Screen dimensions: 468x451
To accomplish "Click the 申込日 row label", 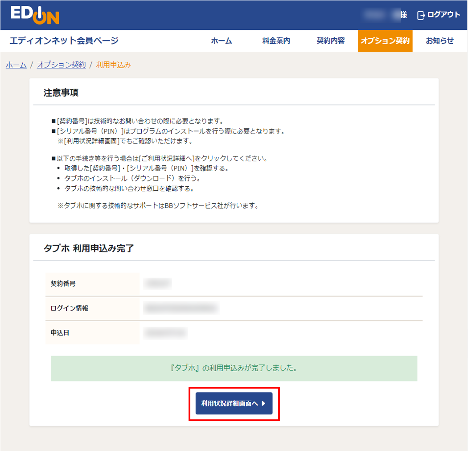I will 60,332.
